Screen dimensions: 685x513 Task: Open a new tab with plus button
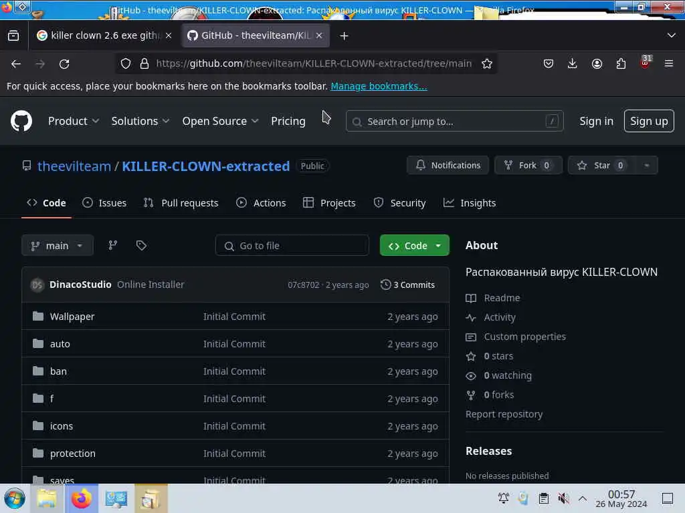click(x=345, y=36)
